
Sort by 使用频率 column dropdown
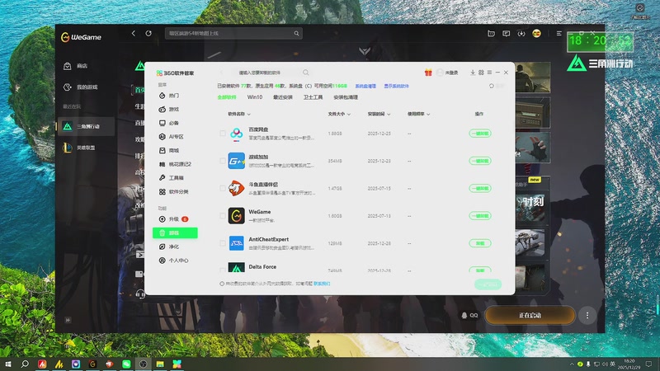[418, 114]
